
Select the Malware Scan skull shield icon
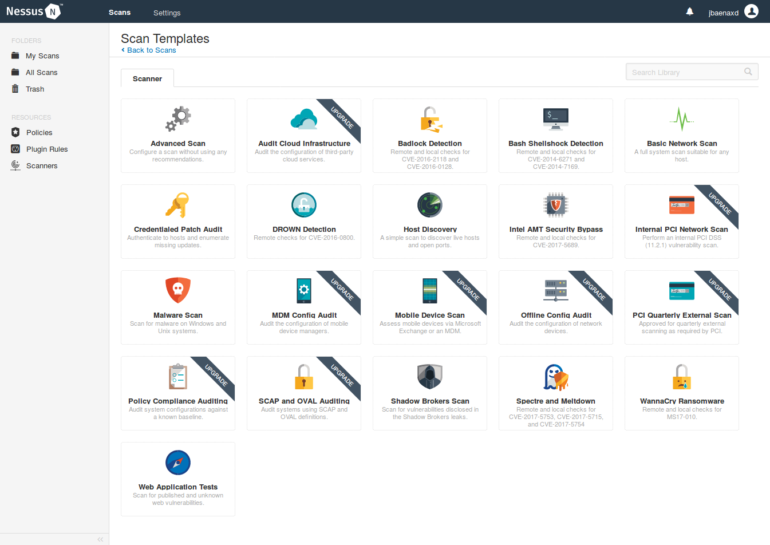[x=178, y=290]
